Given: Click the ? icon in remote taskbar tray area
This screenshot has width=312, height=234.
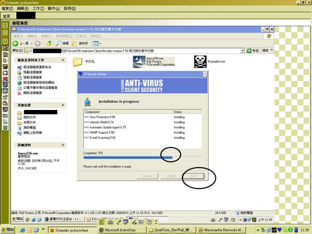Looking at the screenshot, I should tap(233, 220).
